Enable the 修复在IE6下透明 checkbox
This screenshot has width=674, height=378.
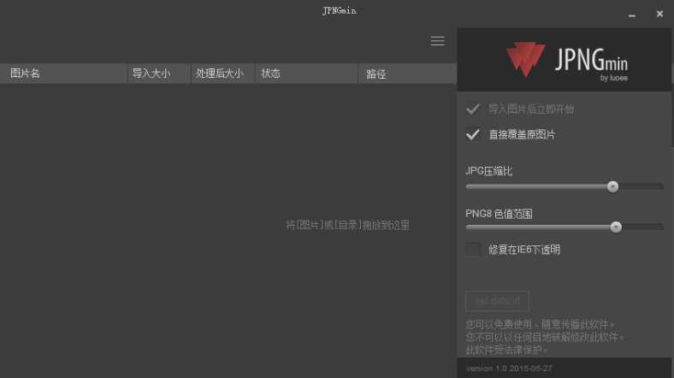(473, 250)
